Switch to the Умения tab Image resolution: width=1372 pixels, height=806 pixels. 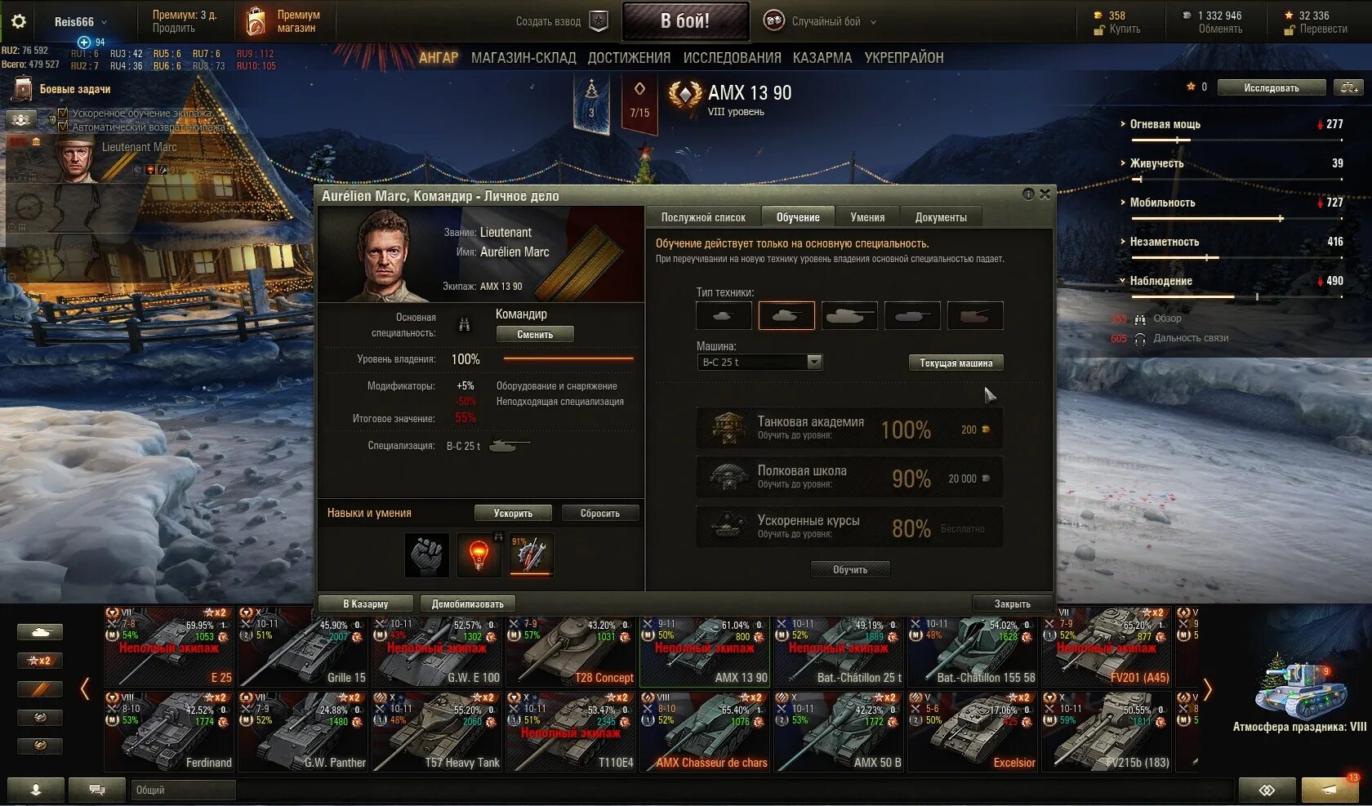click(x=867, y=217)
